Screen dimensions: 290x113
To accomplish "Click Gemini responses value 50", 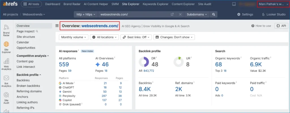I will 105,92.
